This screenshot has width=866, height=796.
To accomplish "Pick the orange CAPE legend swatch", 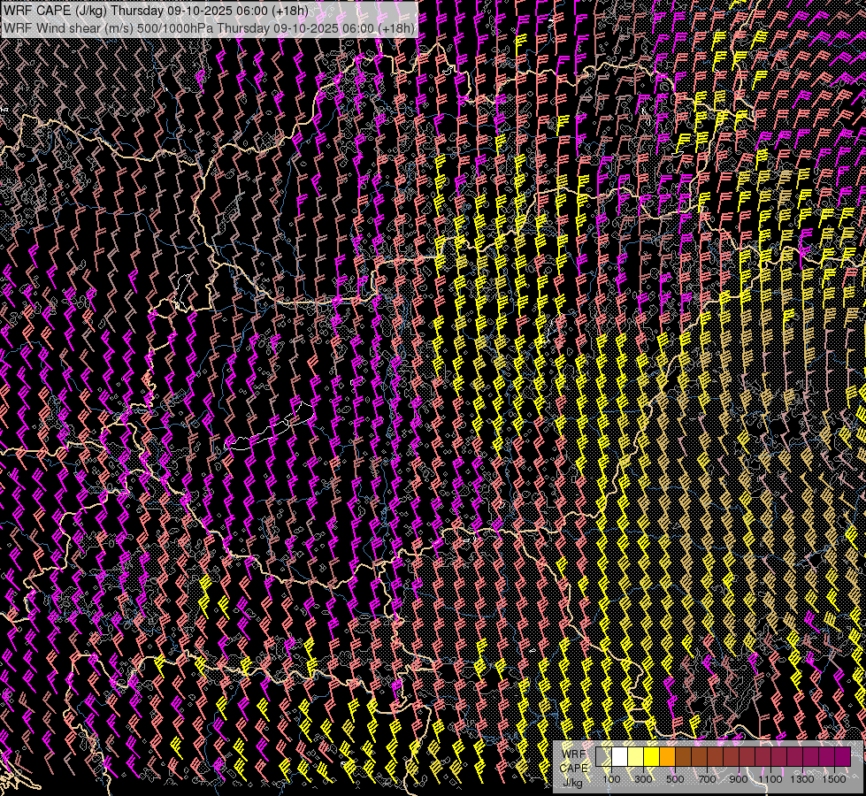I will (668, 757).
